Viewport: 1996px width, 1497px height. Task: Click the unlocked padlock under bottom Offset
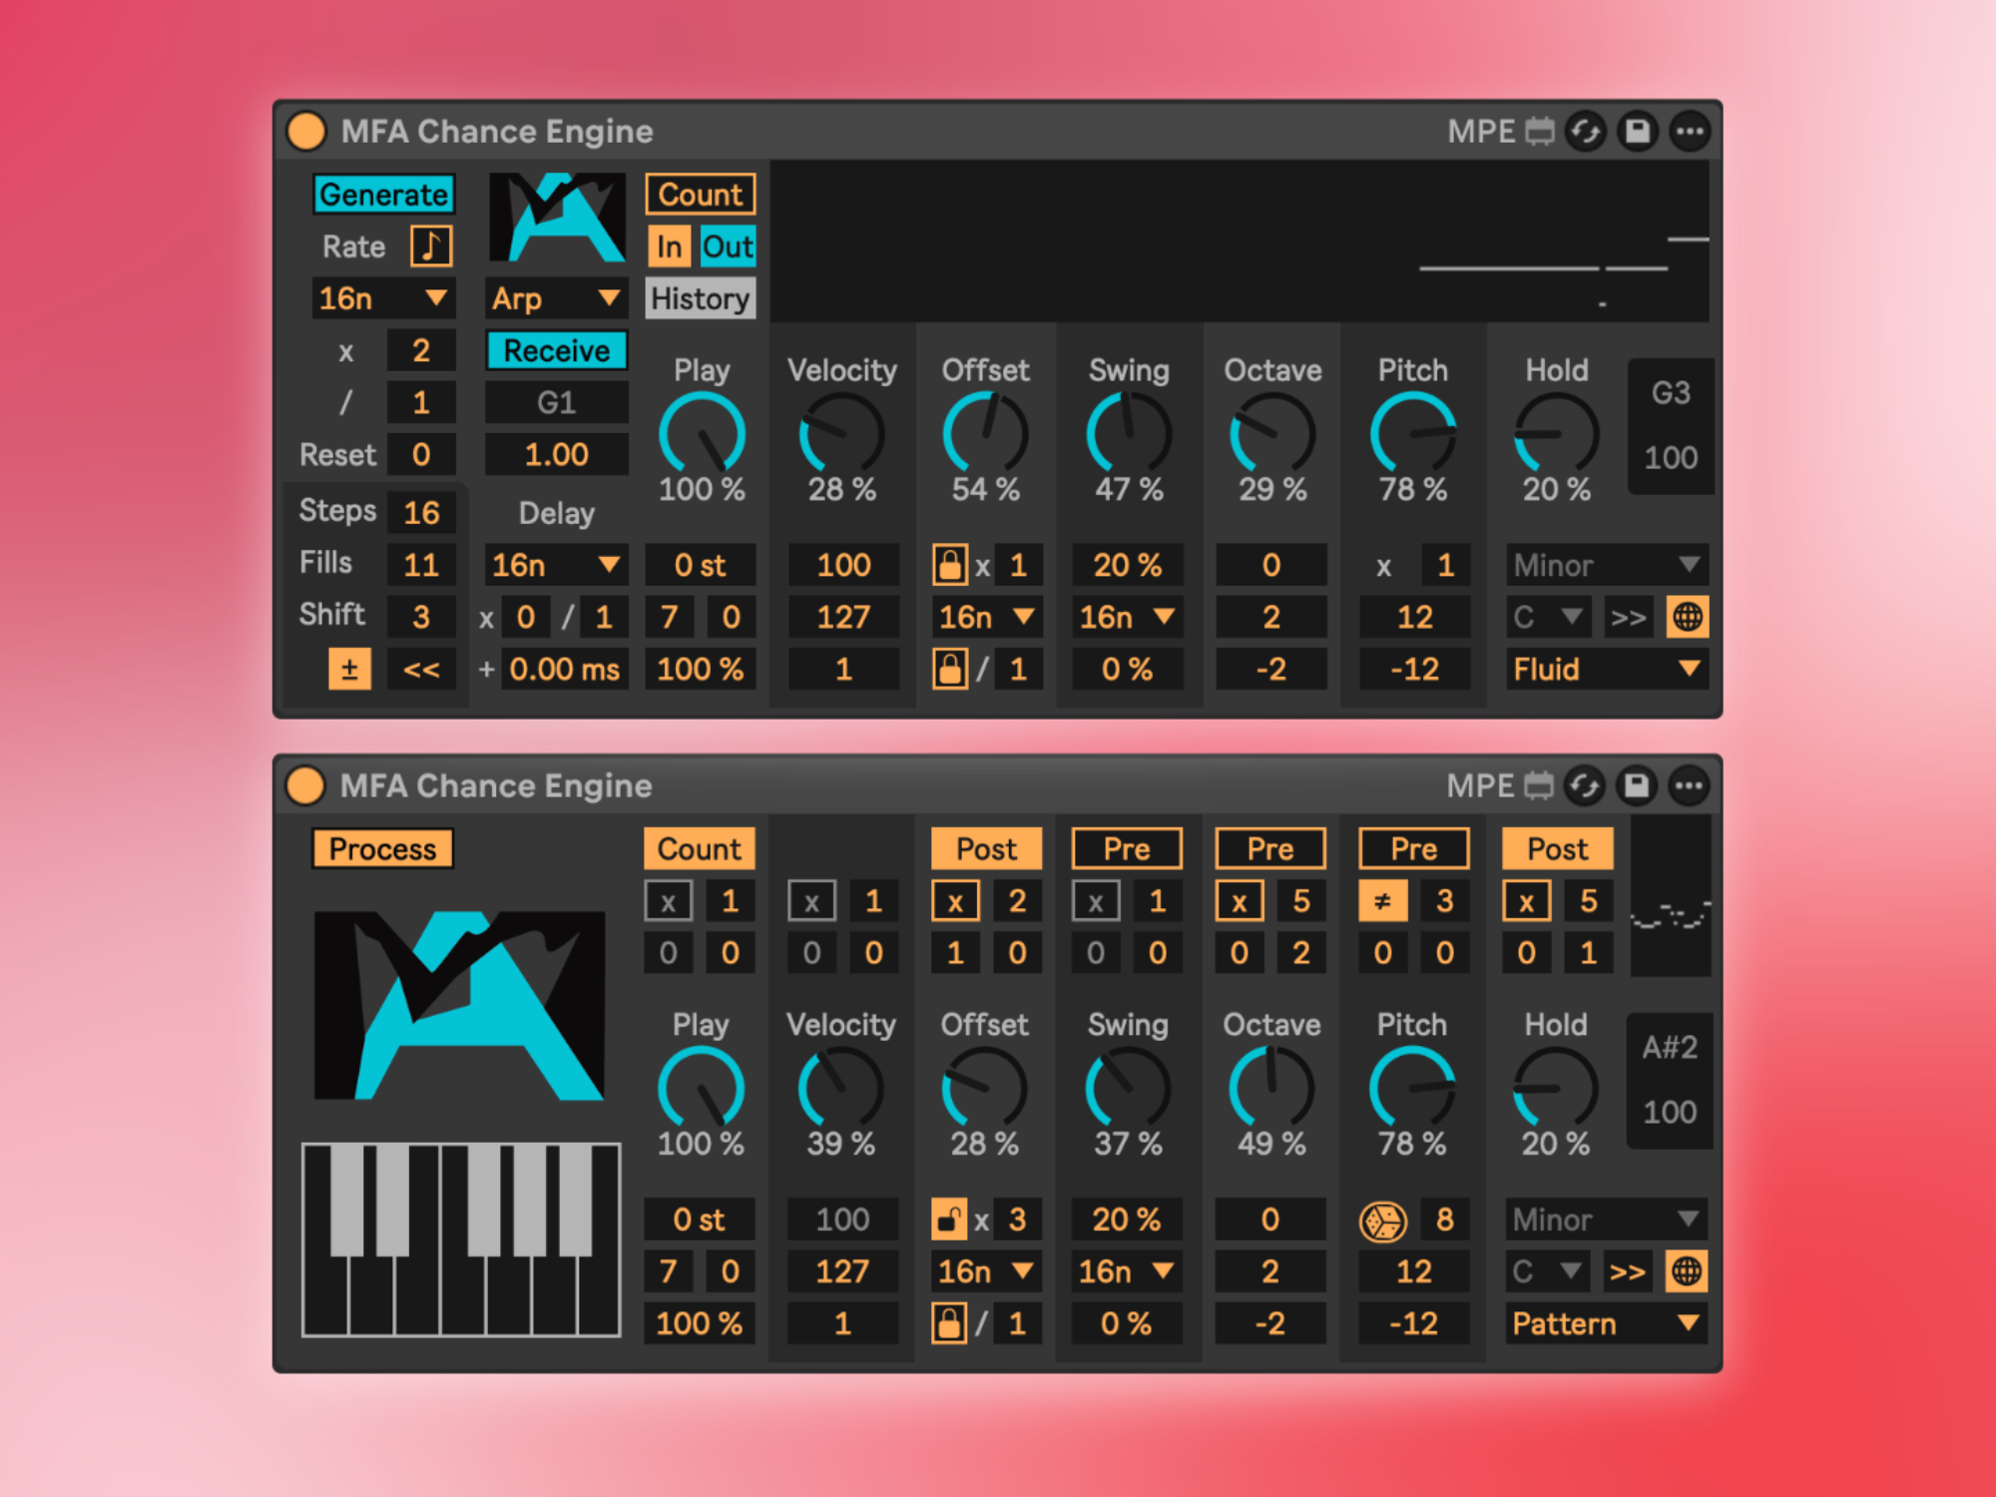[x=949, y=1220]
